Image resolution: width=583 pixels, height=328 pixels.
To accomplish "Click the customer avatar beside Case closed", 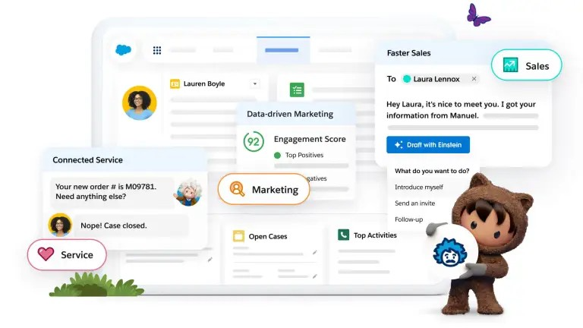I will [60, 225].
